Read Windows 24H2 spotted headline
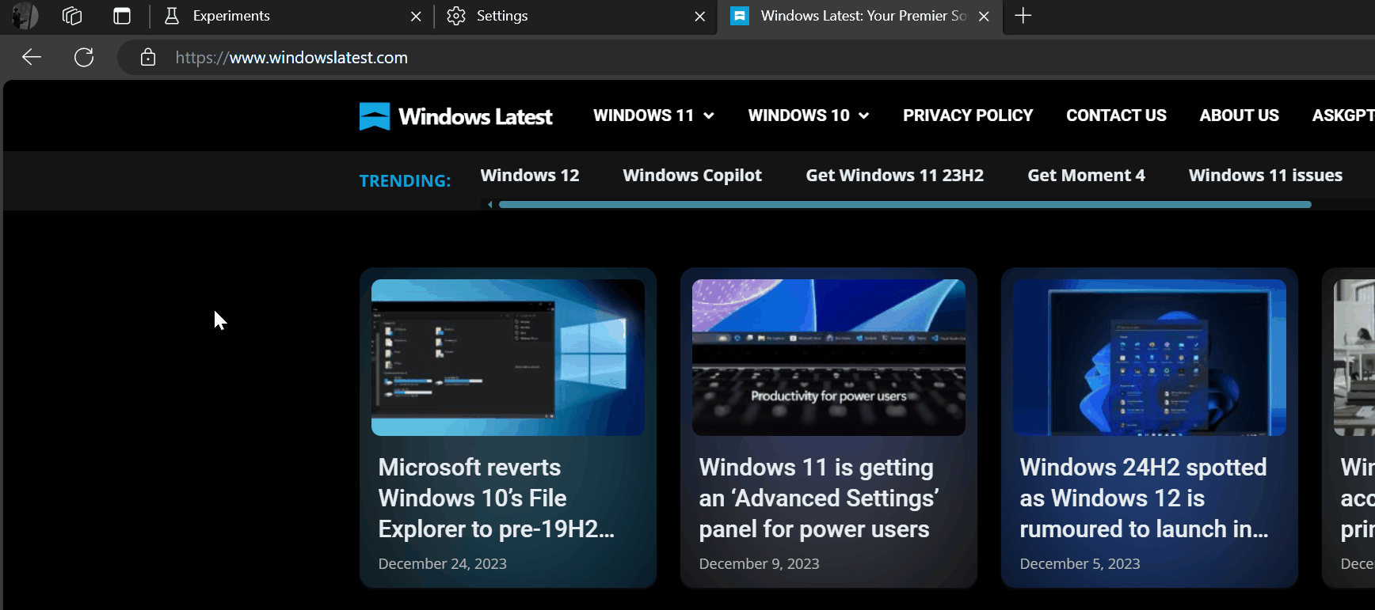Image resolution: width=1375 pixels, height=610 pixels. click(1144, 498)
